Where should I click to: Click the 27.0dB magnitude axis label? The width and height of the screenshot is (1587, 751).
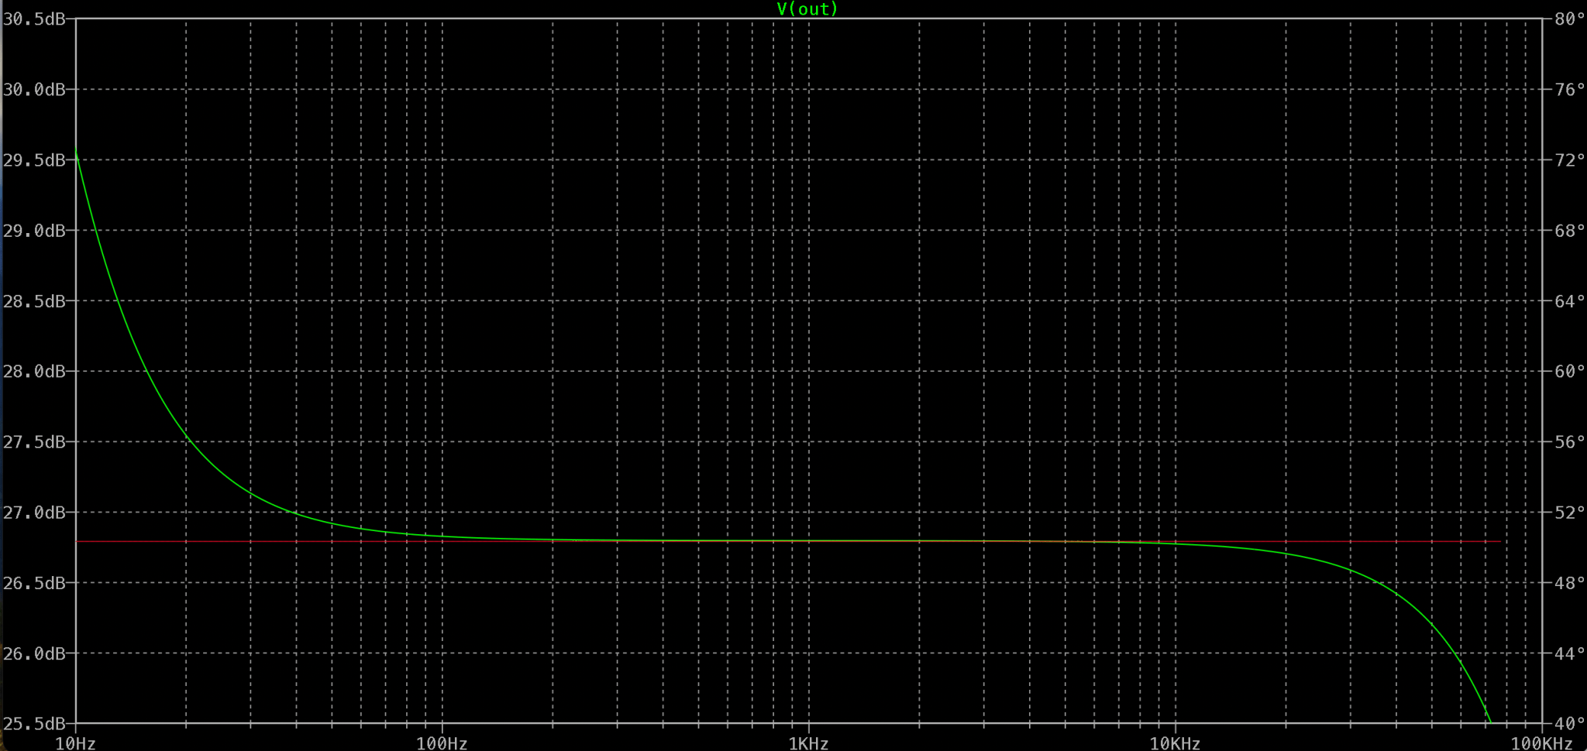(35, 513)
